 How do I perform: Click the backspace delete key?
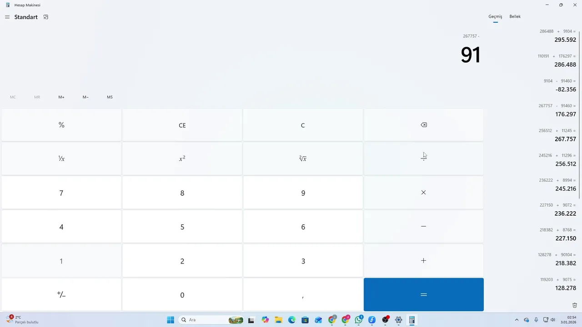click(x=424, y=125)
